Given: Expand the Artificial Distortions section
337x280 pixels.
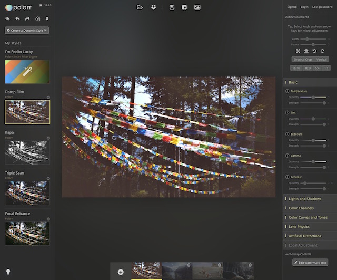Looking at the screenshot, I should click(x=310, y=236).
